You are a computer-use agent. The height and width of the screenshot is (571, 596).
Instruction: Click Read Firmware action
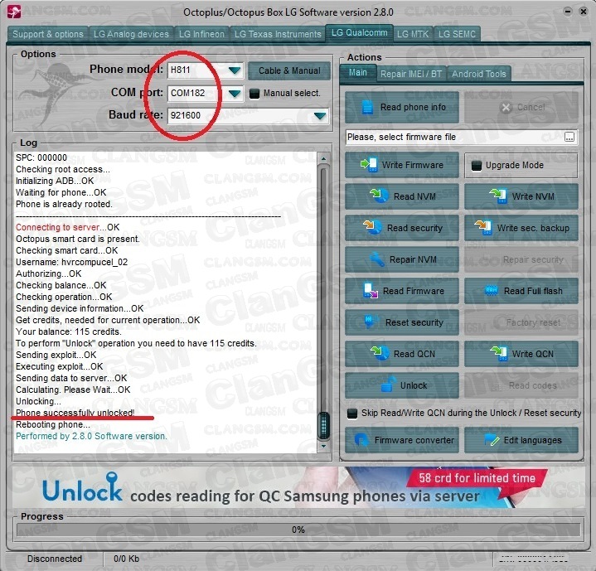click(401, 291)
